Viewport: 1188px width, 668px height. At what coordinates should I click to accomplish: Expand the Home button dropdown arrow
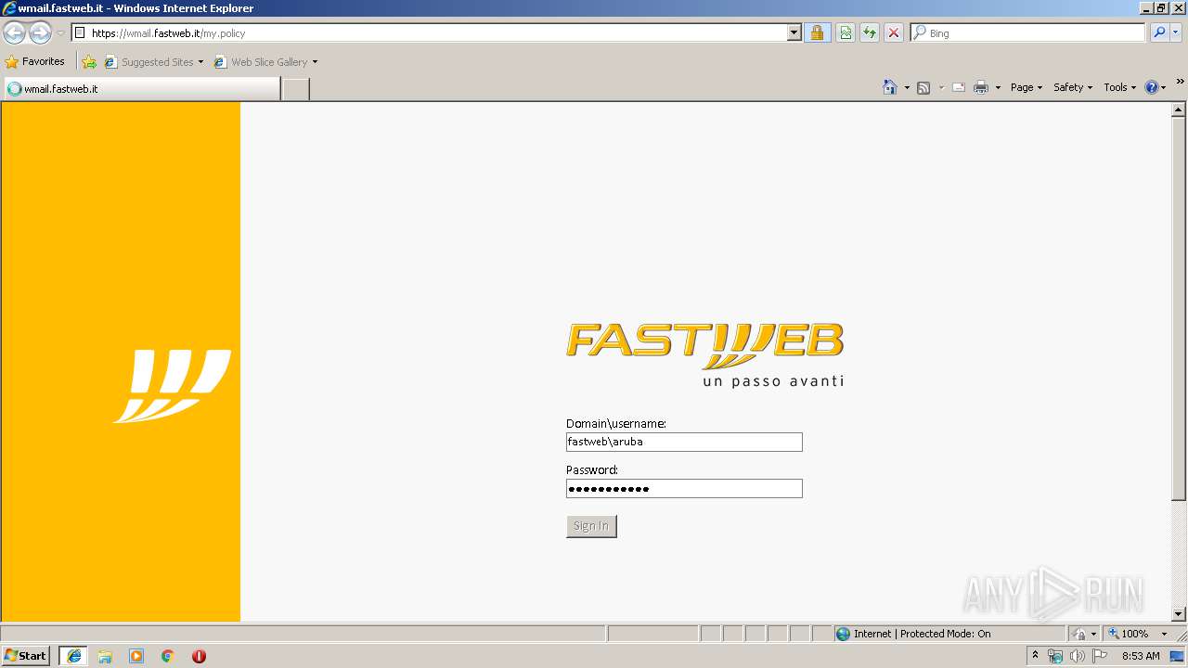pos(907,87)
